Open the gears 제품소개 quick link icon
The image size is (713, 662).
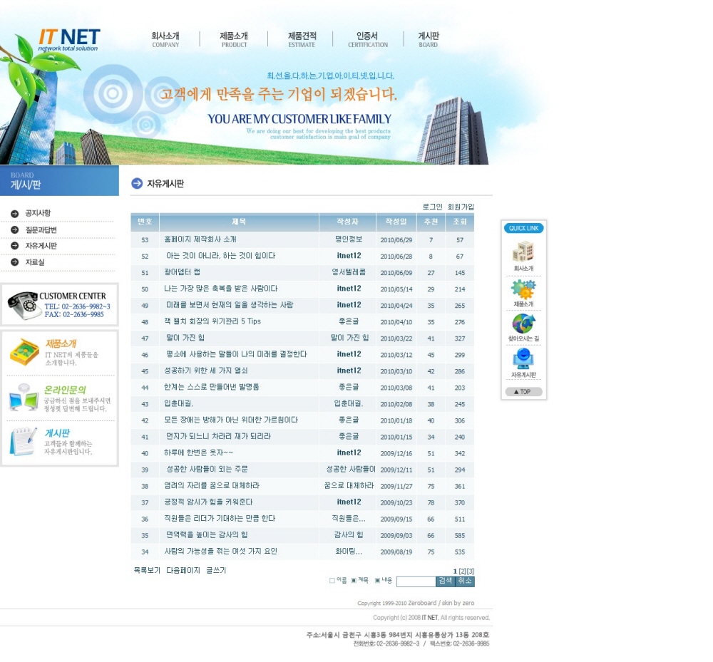tap(523, 289)
